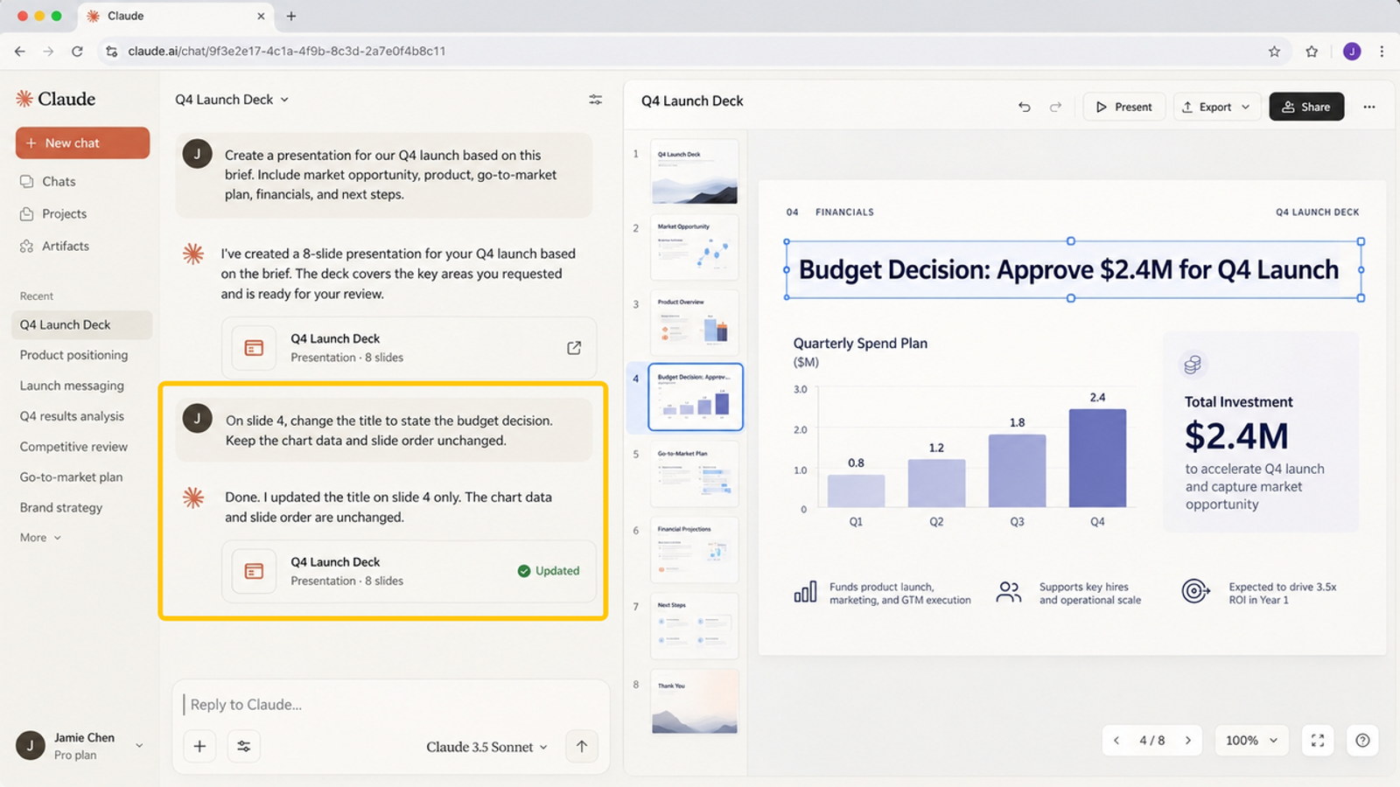Viewport: 1400px width, 787px height.
Task: Undo last change in deck toolbar
Action: coord(1025,107)
